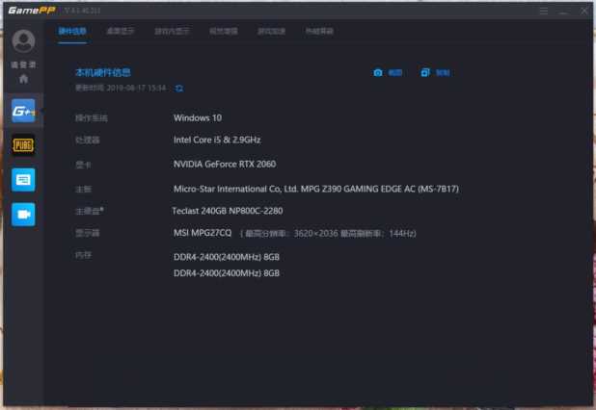The image size is (596, 410).
Task: Click the camera screenshot icon
Action: [x=378, y=72]
